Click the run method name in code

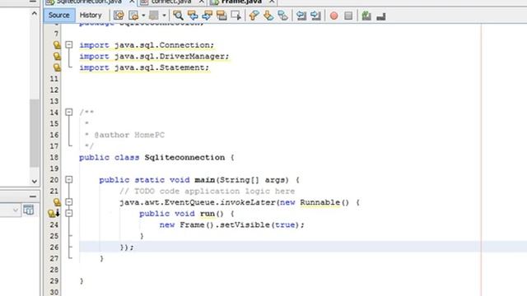pyautogui.click(x=208, y=214)
